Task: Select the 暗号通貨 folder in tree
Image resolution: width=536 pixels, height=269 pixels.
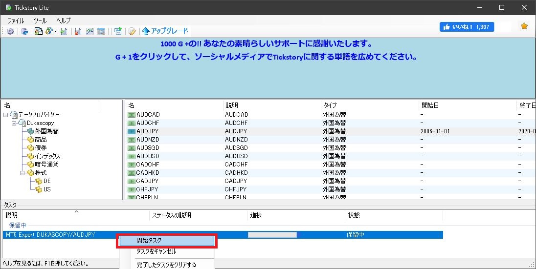Action: [x=43, y=164]
